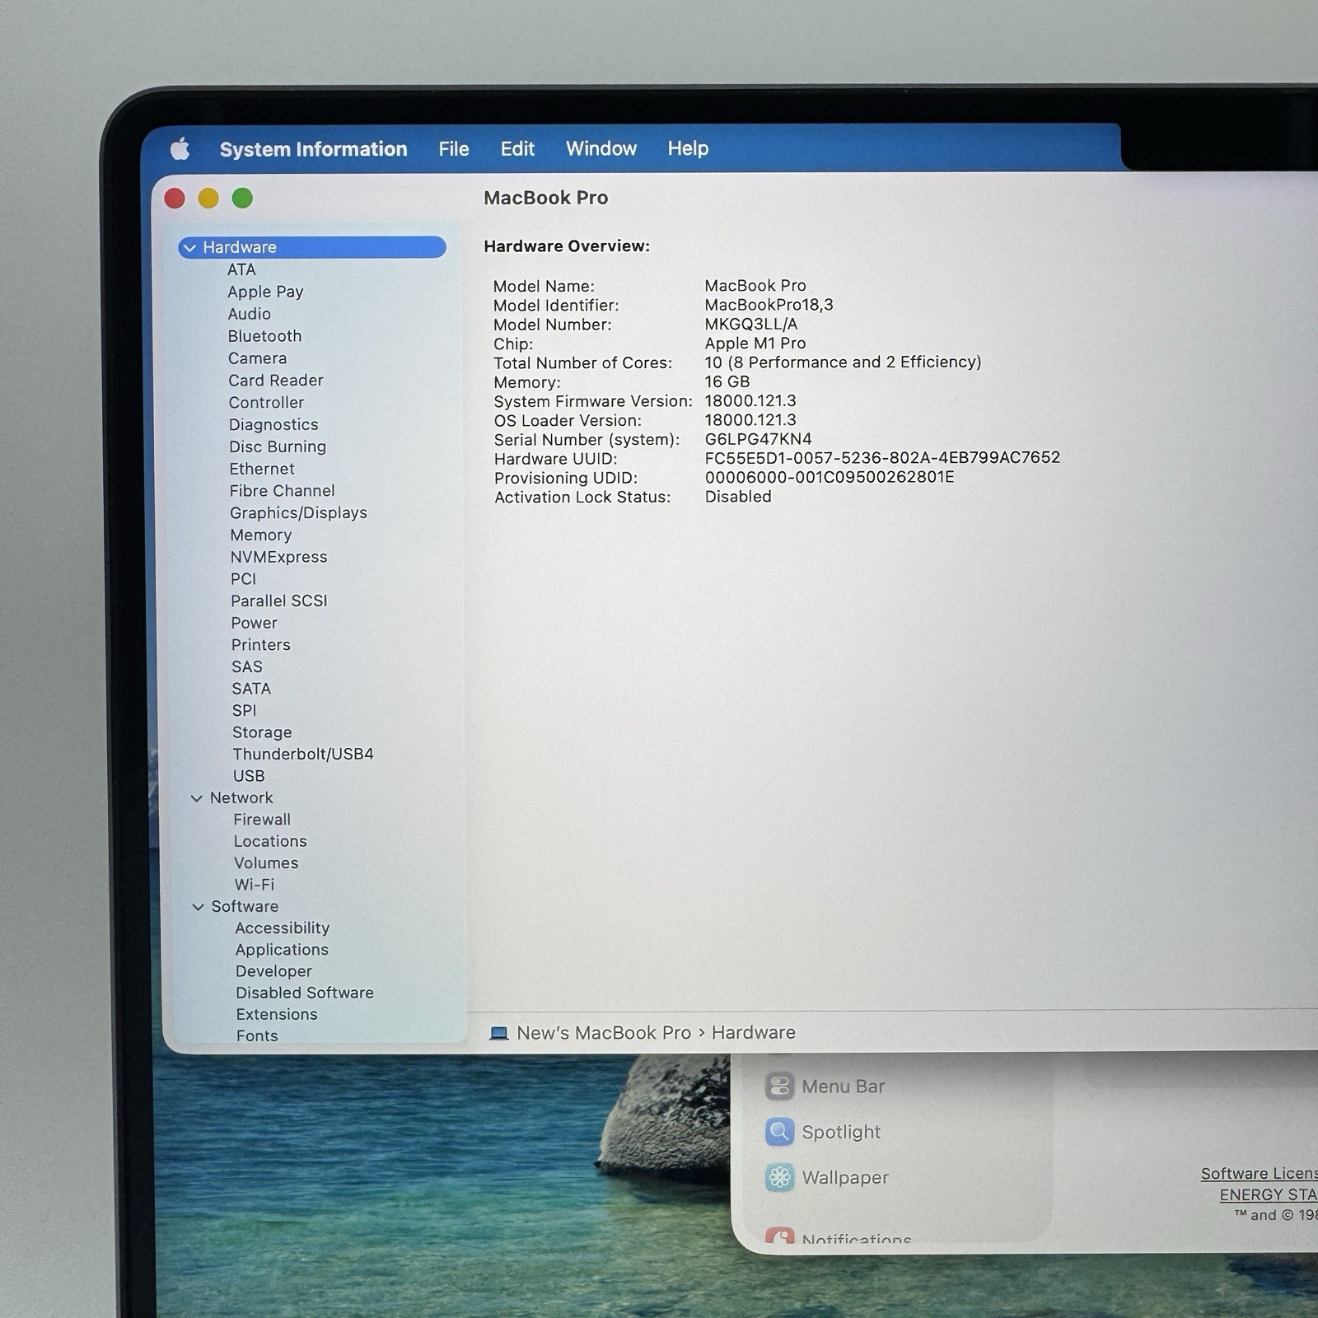Select Graphics/Displays in the sidebar
The width and height of the screenshot is (1318, 1318).
coord(298,513)
